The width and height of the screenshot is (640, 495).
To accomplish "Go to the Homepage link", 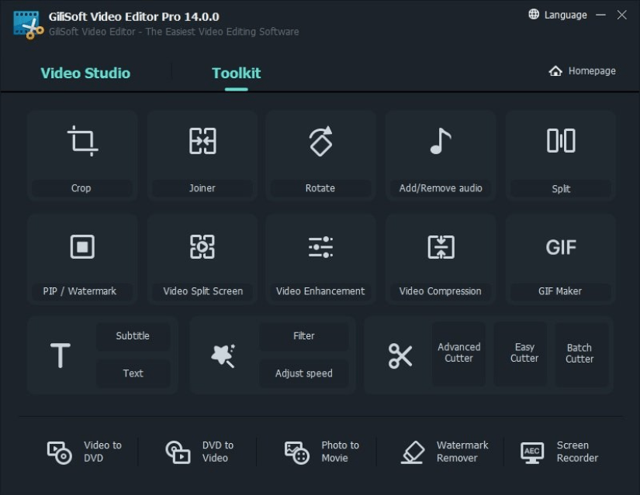I will click(583, 71).
